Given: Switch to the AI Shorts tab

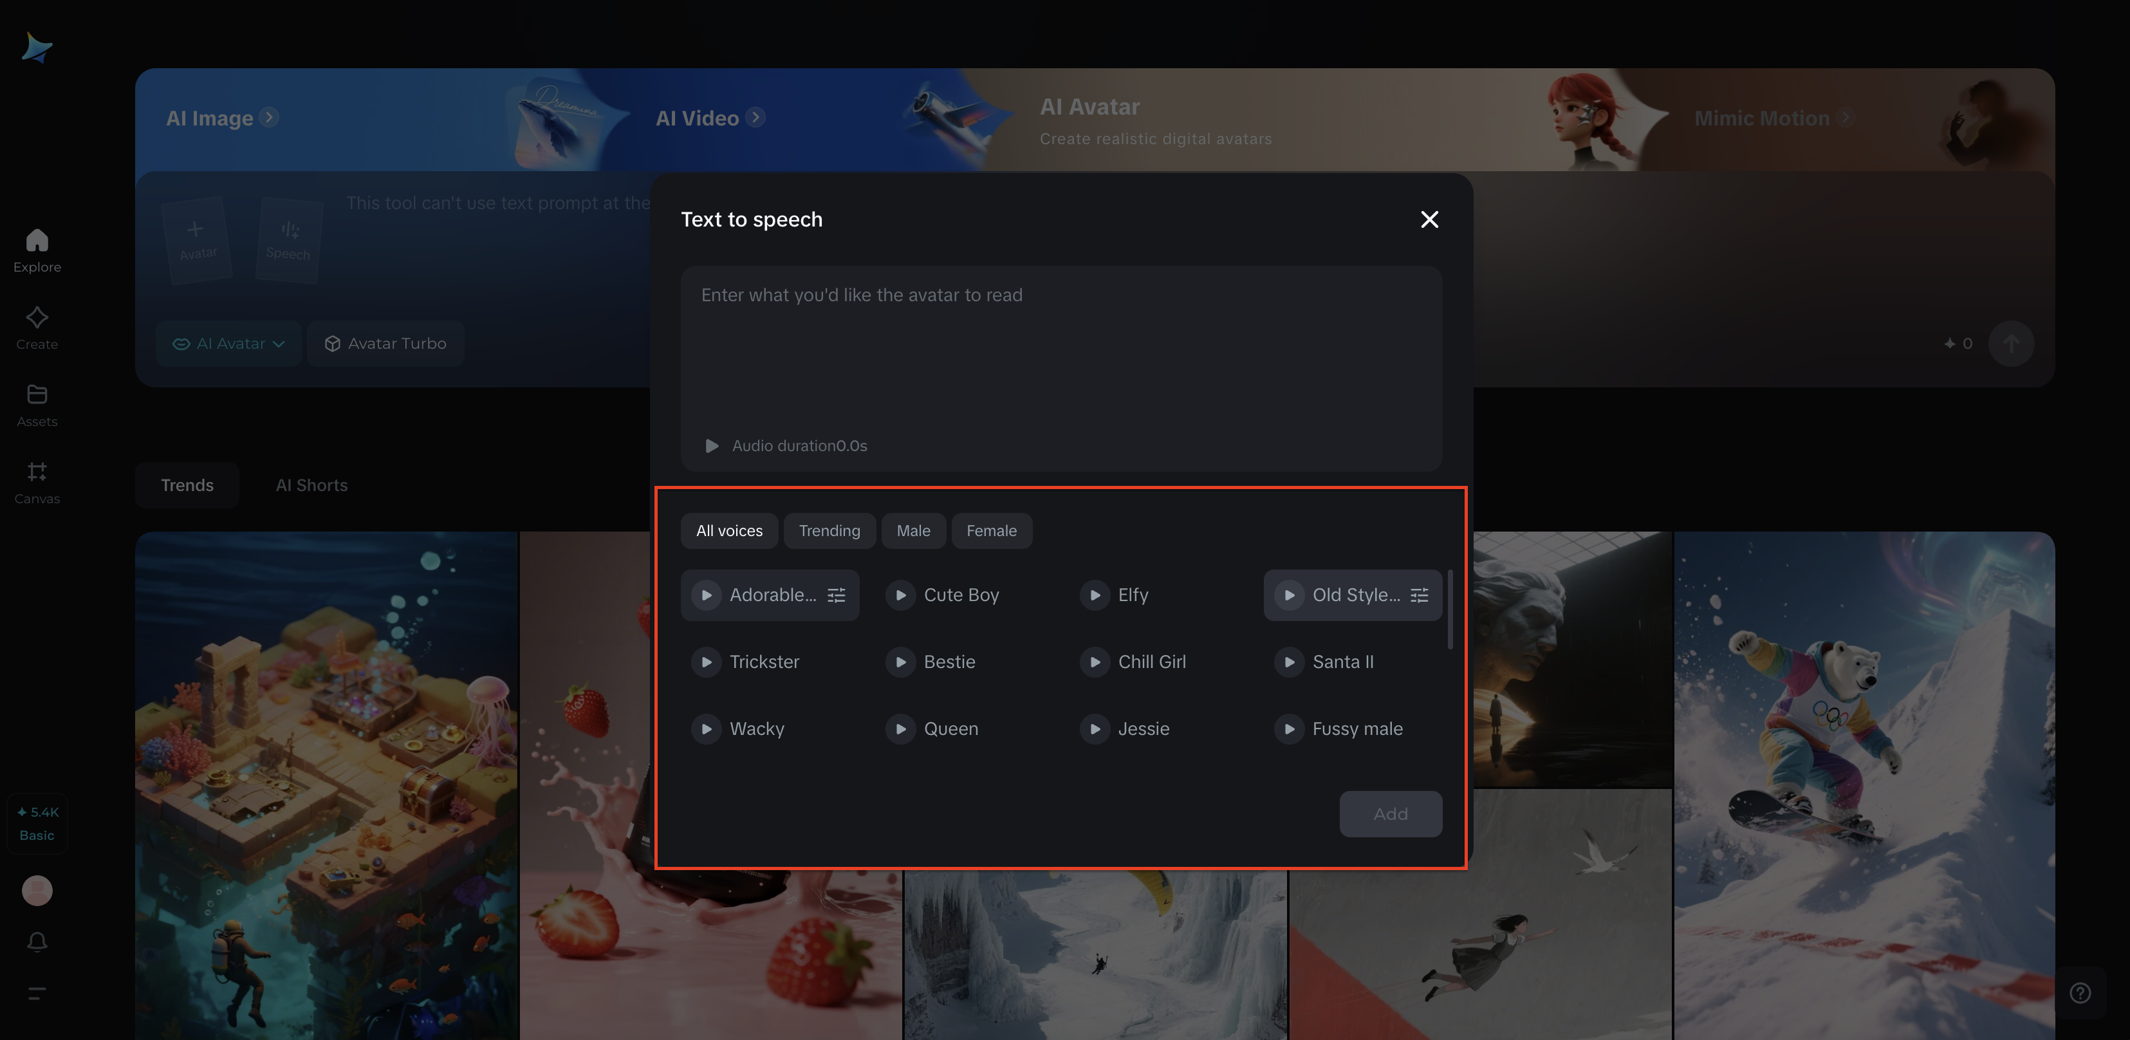Looking at the screenshot, I should 311,485.
